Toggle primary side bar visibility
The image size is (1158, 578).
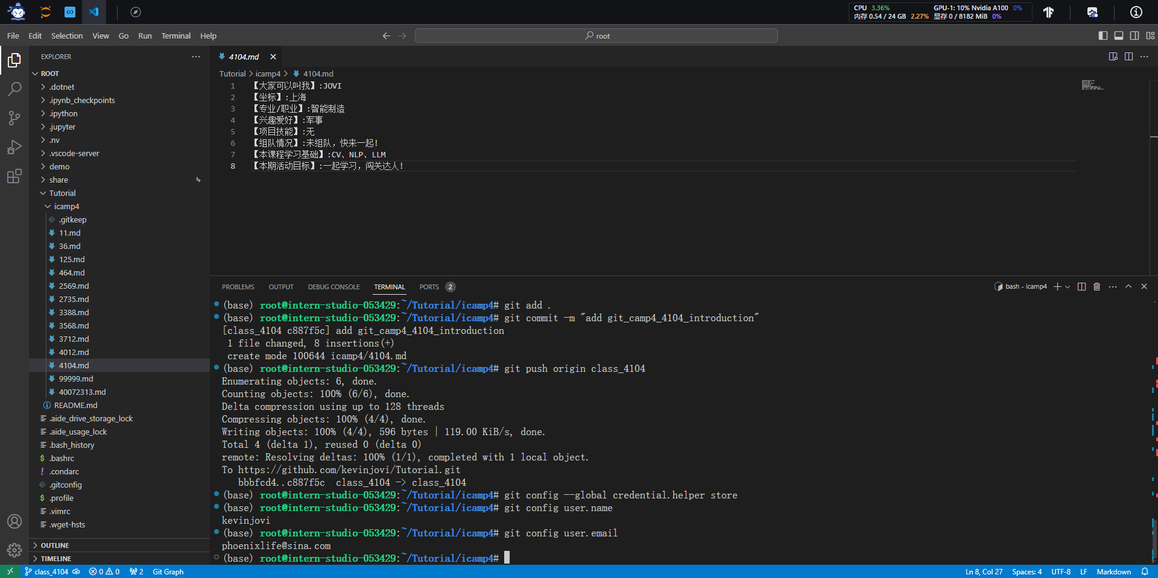click(x=1103, y=36)
